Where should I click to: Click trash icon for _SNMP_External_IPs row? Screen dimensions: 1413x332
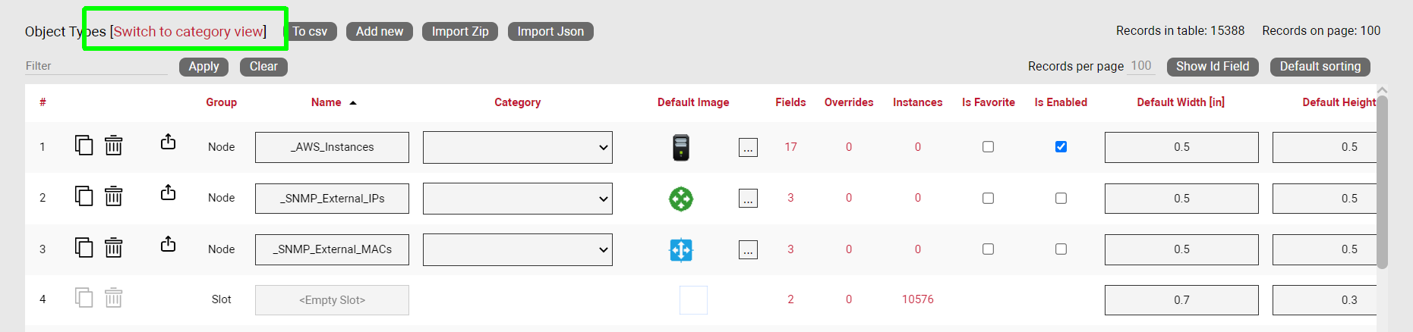[x=113, y=196]
